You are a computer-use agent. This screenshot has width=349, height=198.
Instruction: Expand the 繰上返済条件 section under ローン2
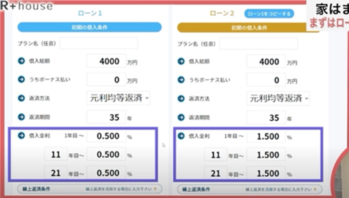(x=250, y=189)
